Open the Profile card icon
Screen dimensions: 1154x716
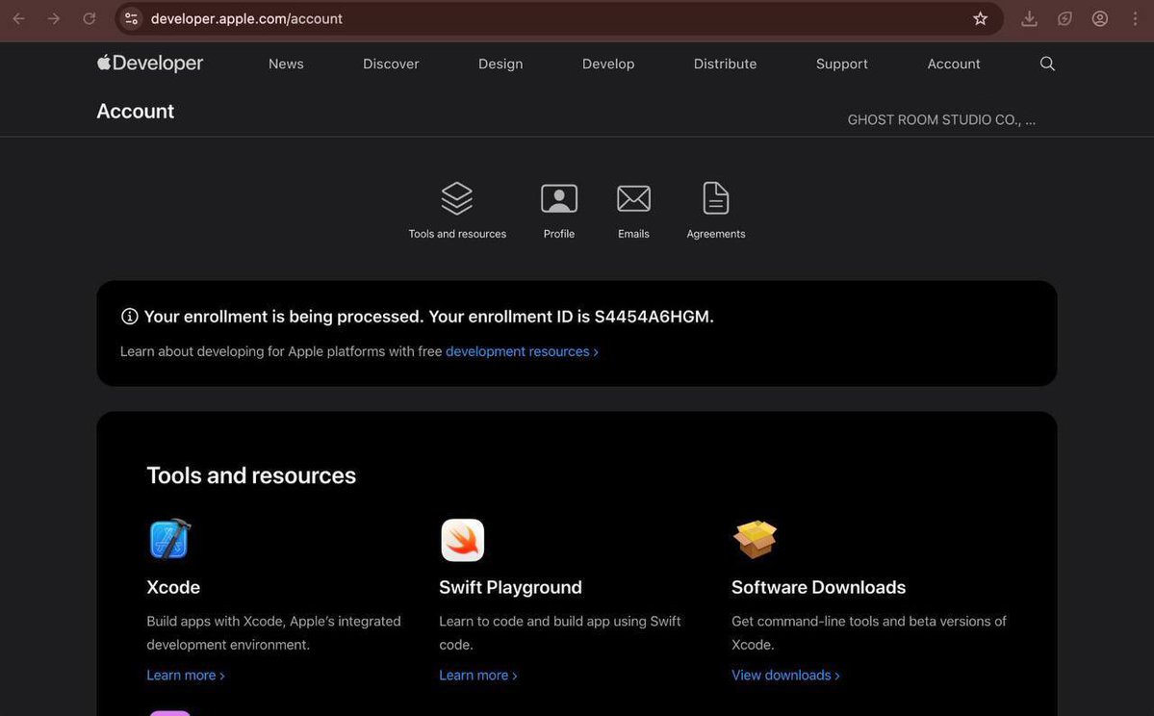click(x=559, y=198)
